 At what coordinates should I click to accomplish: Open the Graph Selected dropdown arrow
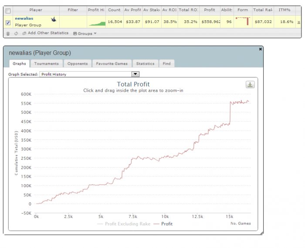[136, 74]
